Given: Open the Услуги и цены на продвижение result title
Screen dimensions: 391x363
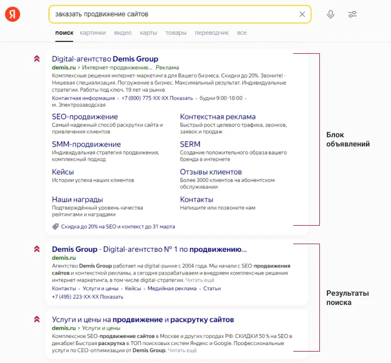Looking at the screenshot, I should 143,320.
